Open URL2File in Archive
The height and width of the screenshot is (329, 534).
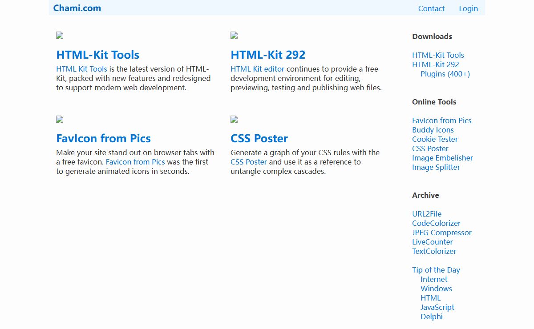tap(427, 214)
